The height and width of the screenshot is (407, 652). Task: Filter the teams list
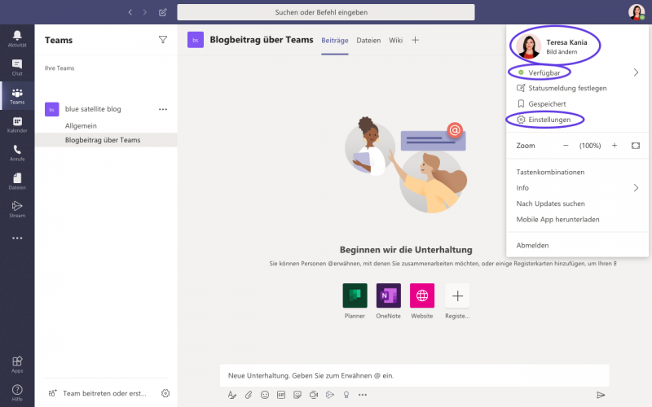pos(163,40)
